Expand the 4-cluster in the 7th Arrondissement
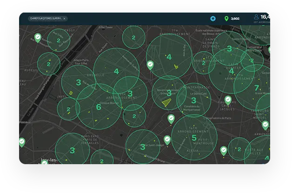 [x=169, y=57]
